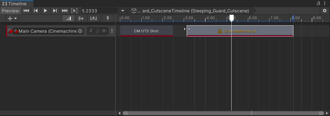
Task: Go to start of timeline
Action: (26, 11)
